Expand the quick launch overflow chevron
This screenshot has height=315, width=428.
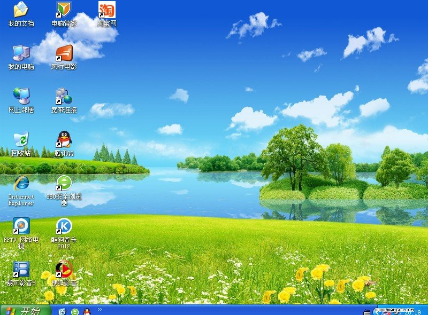[100, 309]
